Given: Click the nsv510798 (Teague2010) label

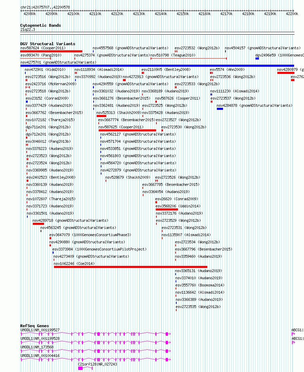Looking at the screenshot, I should [x=173, y=55].
